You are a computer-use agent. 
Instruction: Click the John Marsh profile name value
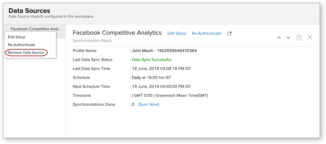coord(164,51)
